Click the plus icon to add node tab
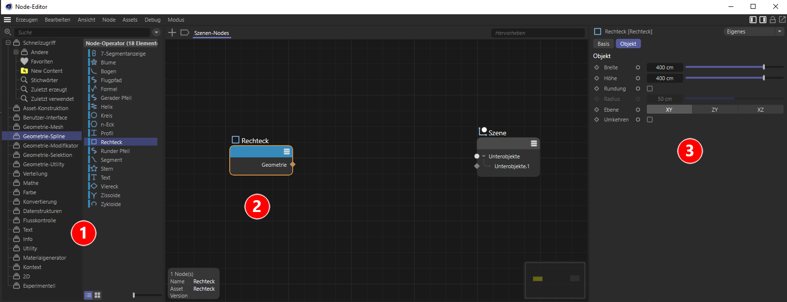The height and width of the screenshot is (302, 787). [172, 32]
